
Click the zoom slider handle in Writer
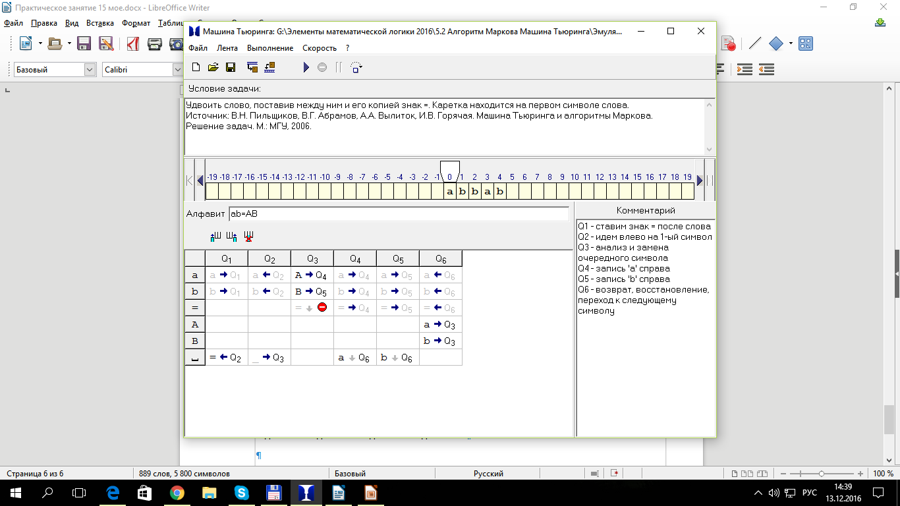pos(821,474)
